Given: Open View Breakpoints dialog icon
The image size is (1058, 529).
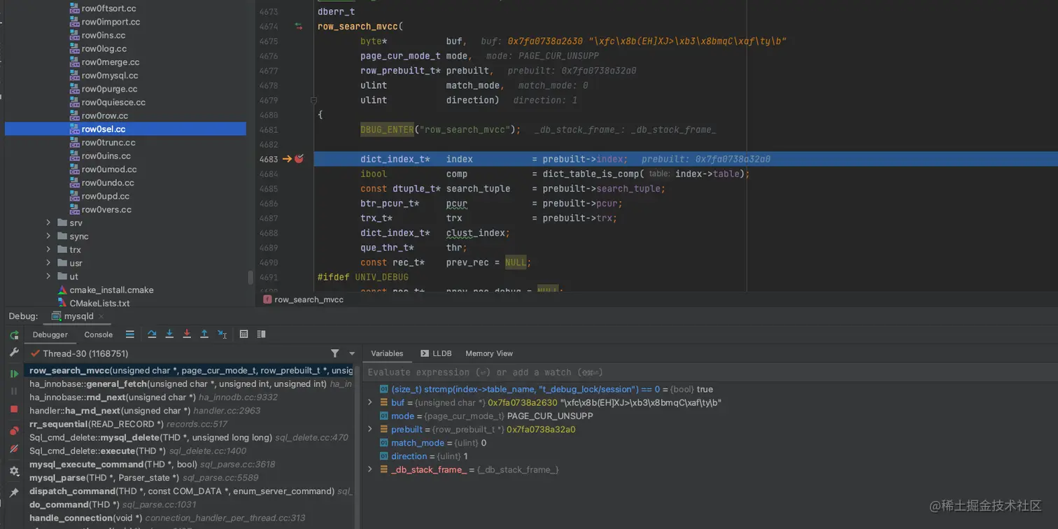Looking at the screenshot, I should pyautogui.click(x=14, y=431).
